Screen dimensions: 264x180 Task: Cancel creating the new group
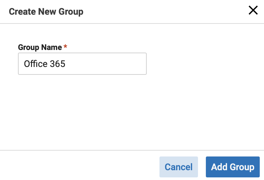pos(179,167)
